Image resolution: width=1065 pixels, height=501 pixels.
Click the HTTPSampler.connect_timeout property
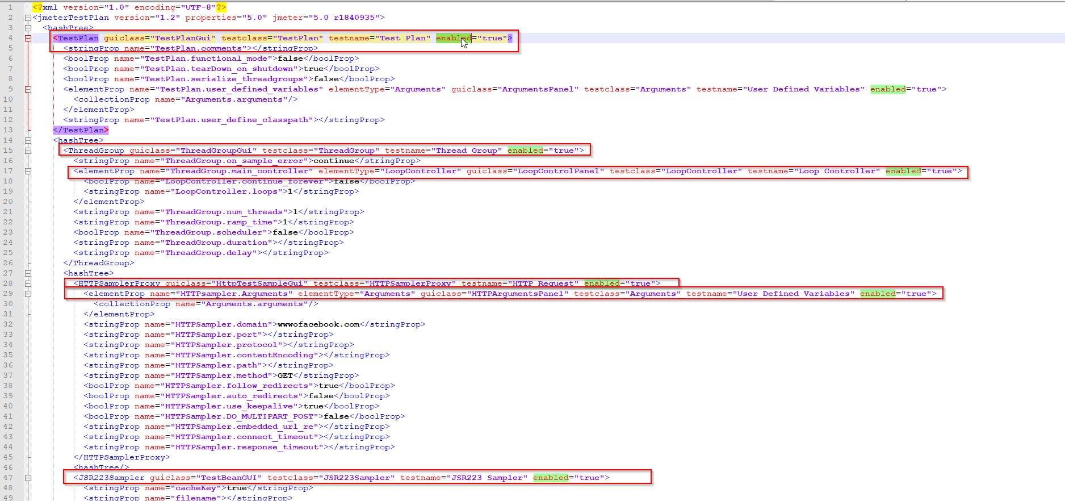point(237,437)
